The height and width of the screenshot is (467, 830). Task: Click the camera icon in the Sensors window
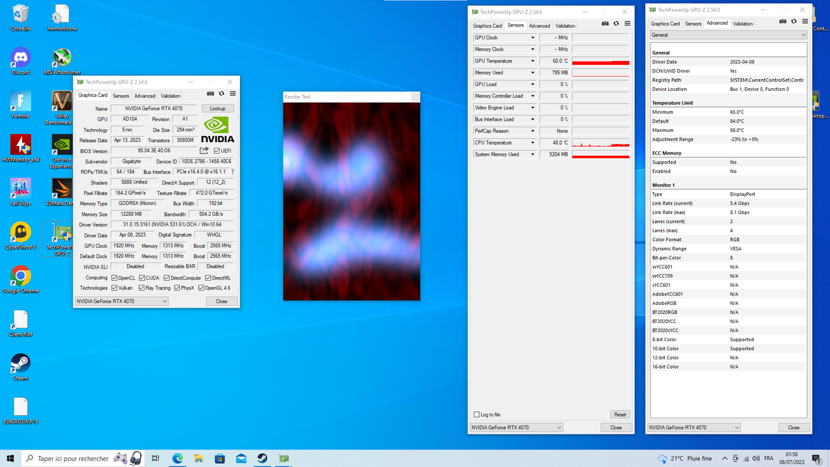coord(605,23)
